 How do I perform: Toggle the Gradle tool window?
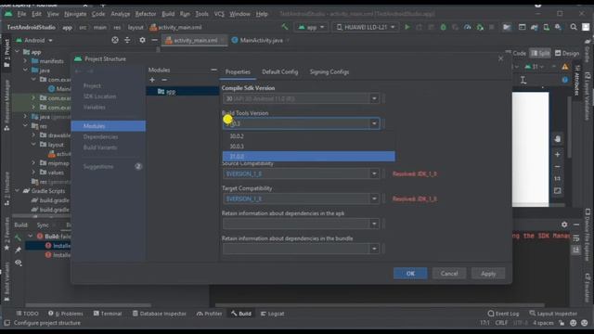(x=588, y=51)
